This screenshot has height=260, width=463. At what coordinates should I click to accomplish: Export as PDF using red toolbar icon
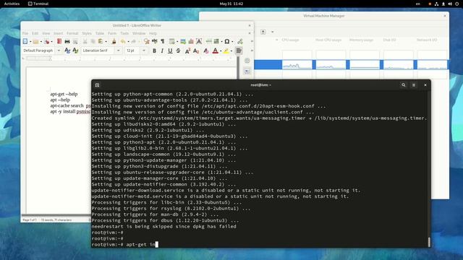pos(59,42)
